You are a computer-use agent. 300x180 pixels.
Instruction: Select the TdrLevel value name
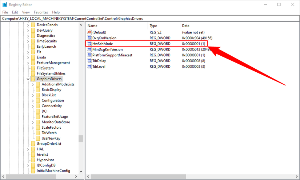click(99, 67)
